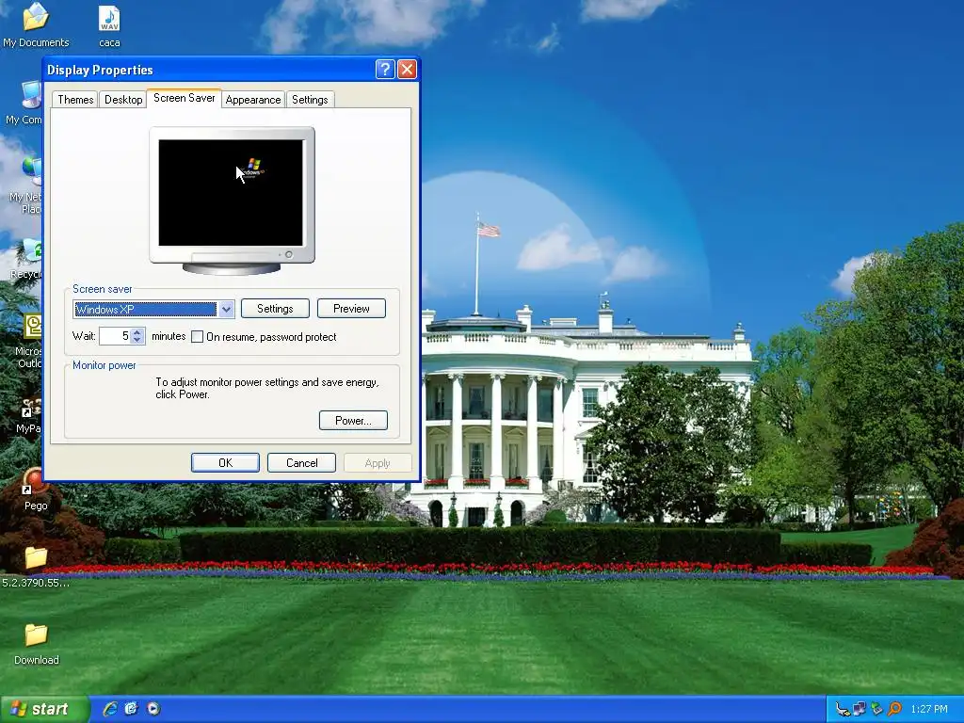The width and height of the screenshot is (964, 723).
Task: Select the caca WAV file icon
Action: (109, 25)
